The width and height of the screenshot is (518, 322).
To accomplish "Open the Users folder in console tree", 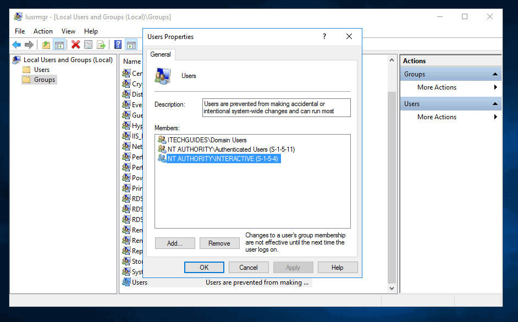I will 36,70.
